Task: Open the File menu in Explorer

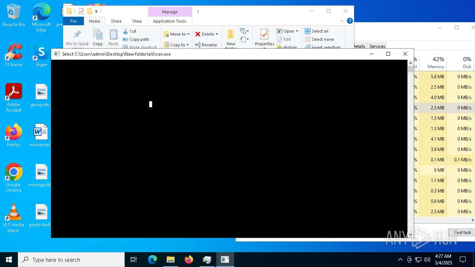Action: click(x=73, y=21)
